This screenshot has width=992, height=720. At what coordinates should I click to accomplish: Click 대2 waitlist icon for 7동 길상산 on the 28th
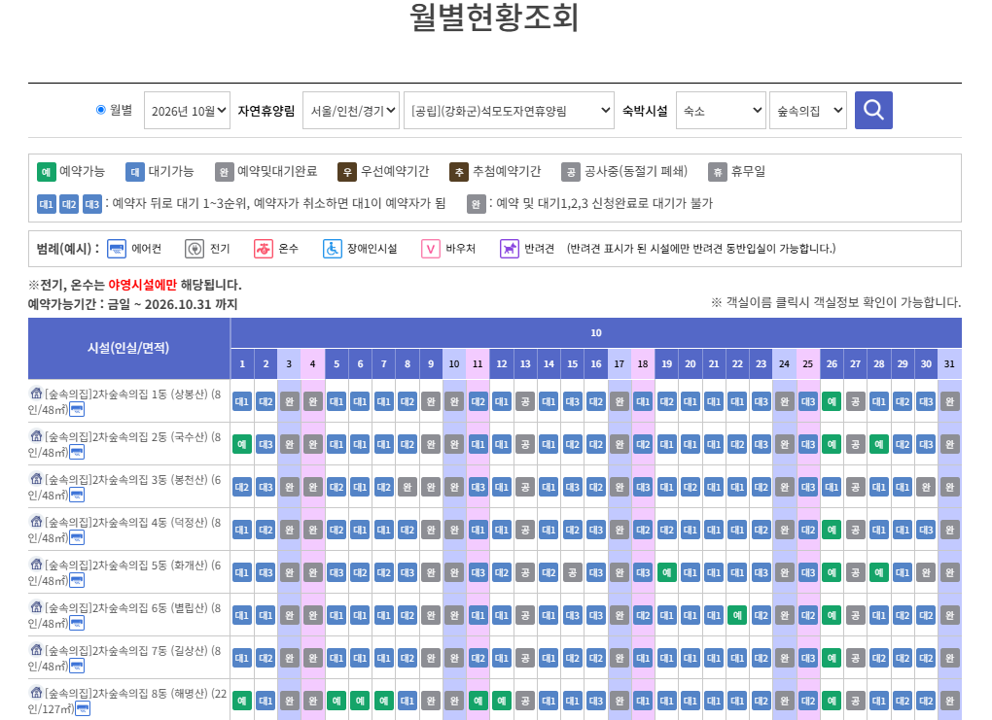[879, 658]
